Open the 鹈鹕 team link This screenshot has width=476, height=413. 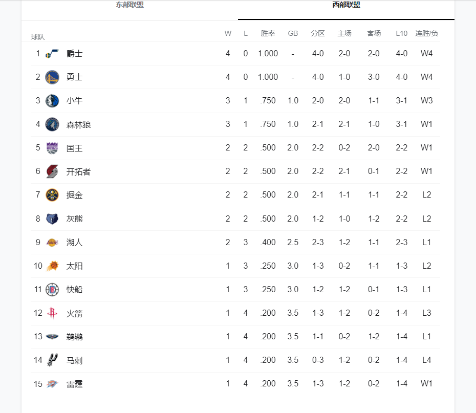pyautogui.click(x=75, y=337)
